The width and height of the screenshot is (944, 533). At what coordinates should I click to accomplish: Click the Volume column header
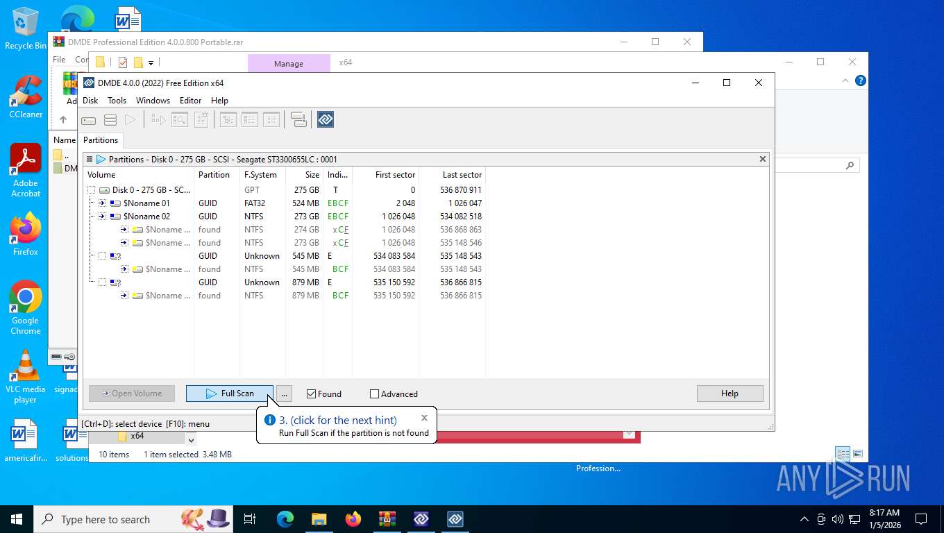point(139,175)
